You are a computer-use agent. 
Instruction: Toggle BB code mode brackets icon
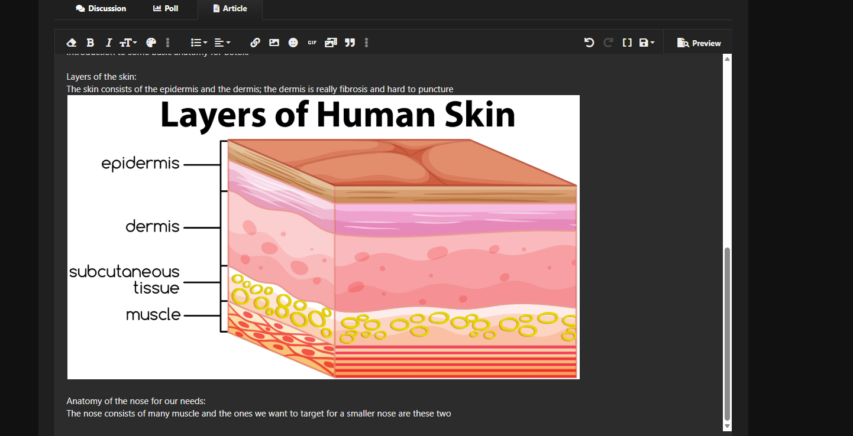[627, 43]
